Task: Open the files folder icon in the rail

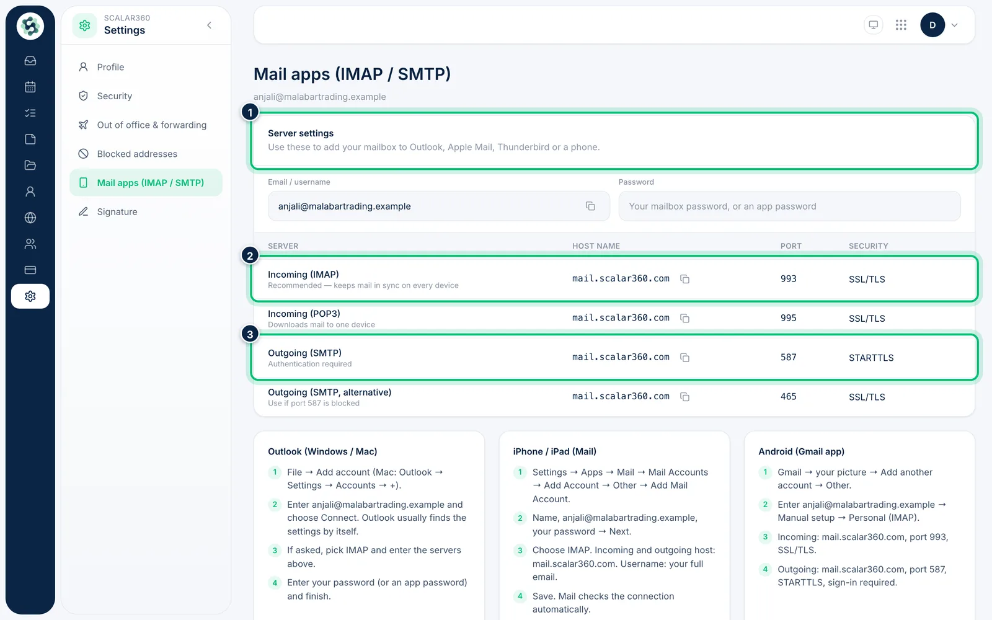Action: 30,165
